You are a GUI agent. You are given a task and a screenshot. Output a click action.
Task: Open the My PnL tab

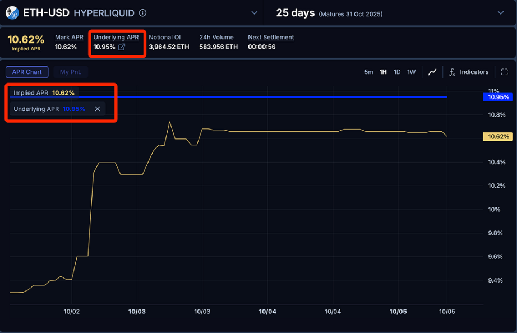tap(71, 72)
